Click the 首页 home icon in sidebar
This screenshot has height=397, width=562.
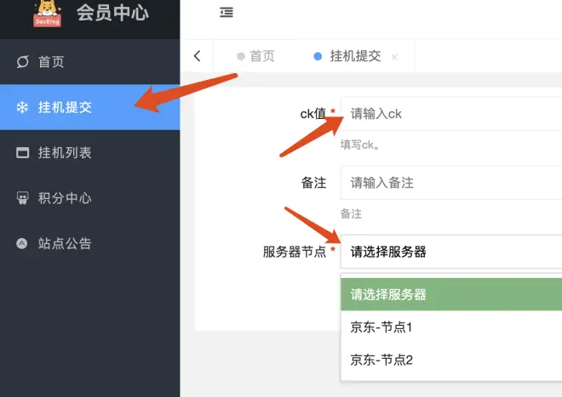click(x=22, y=62)
